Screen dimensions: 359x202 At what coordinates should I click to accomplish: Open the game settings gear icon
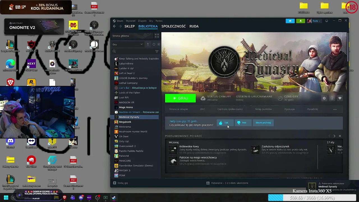click(324, 98)
